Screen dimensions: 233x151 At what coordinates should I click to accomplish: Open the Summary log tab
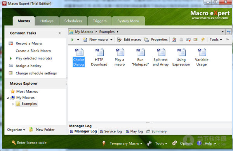point(156,132)
